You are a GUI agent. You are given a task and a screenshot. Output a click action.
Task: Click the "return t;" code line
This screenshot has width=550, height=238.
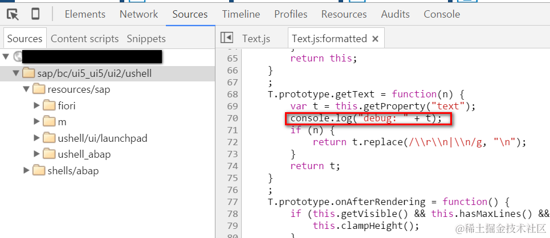point(315,166)
